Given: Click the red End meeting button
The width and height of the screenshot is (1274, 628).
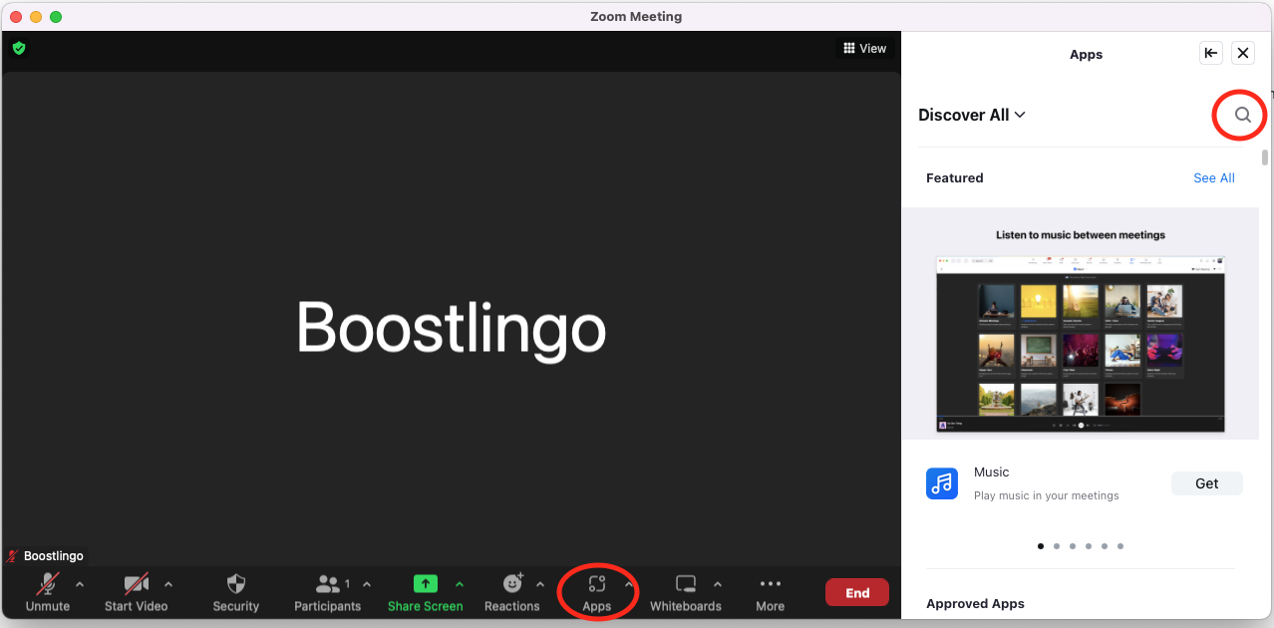Looking at the screenshot, I should (857, 593).
